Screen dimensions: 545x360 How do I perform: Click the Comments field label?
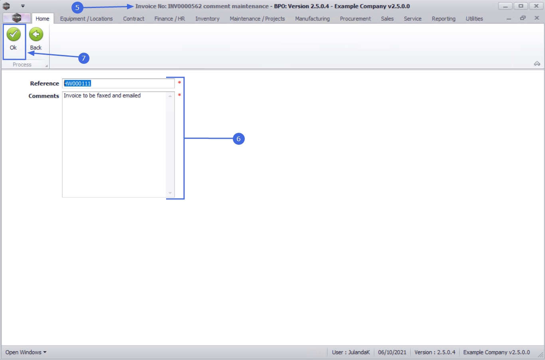click(x=44, y=96)
